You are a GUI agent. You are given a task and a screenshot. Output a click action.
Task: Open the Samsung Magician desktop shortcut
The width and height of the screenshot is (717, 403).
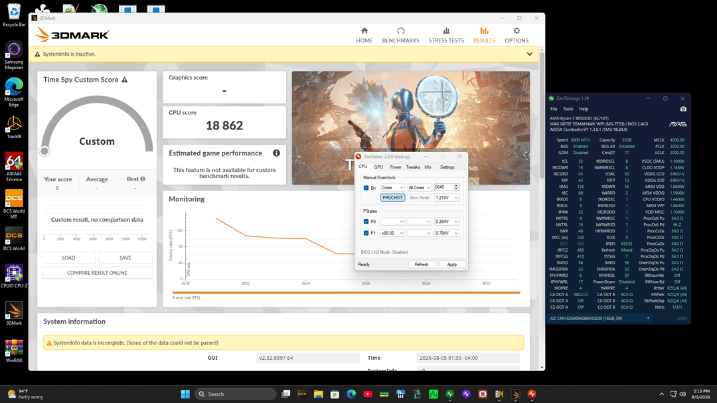pyautogui.click(x=14, y=55)
